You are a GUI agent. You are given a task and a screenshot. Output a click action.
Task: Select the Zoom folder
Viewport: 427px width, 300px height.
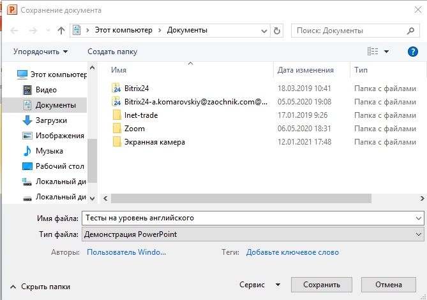click(134, 129)
